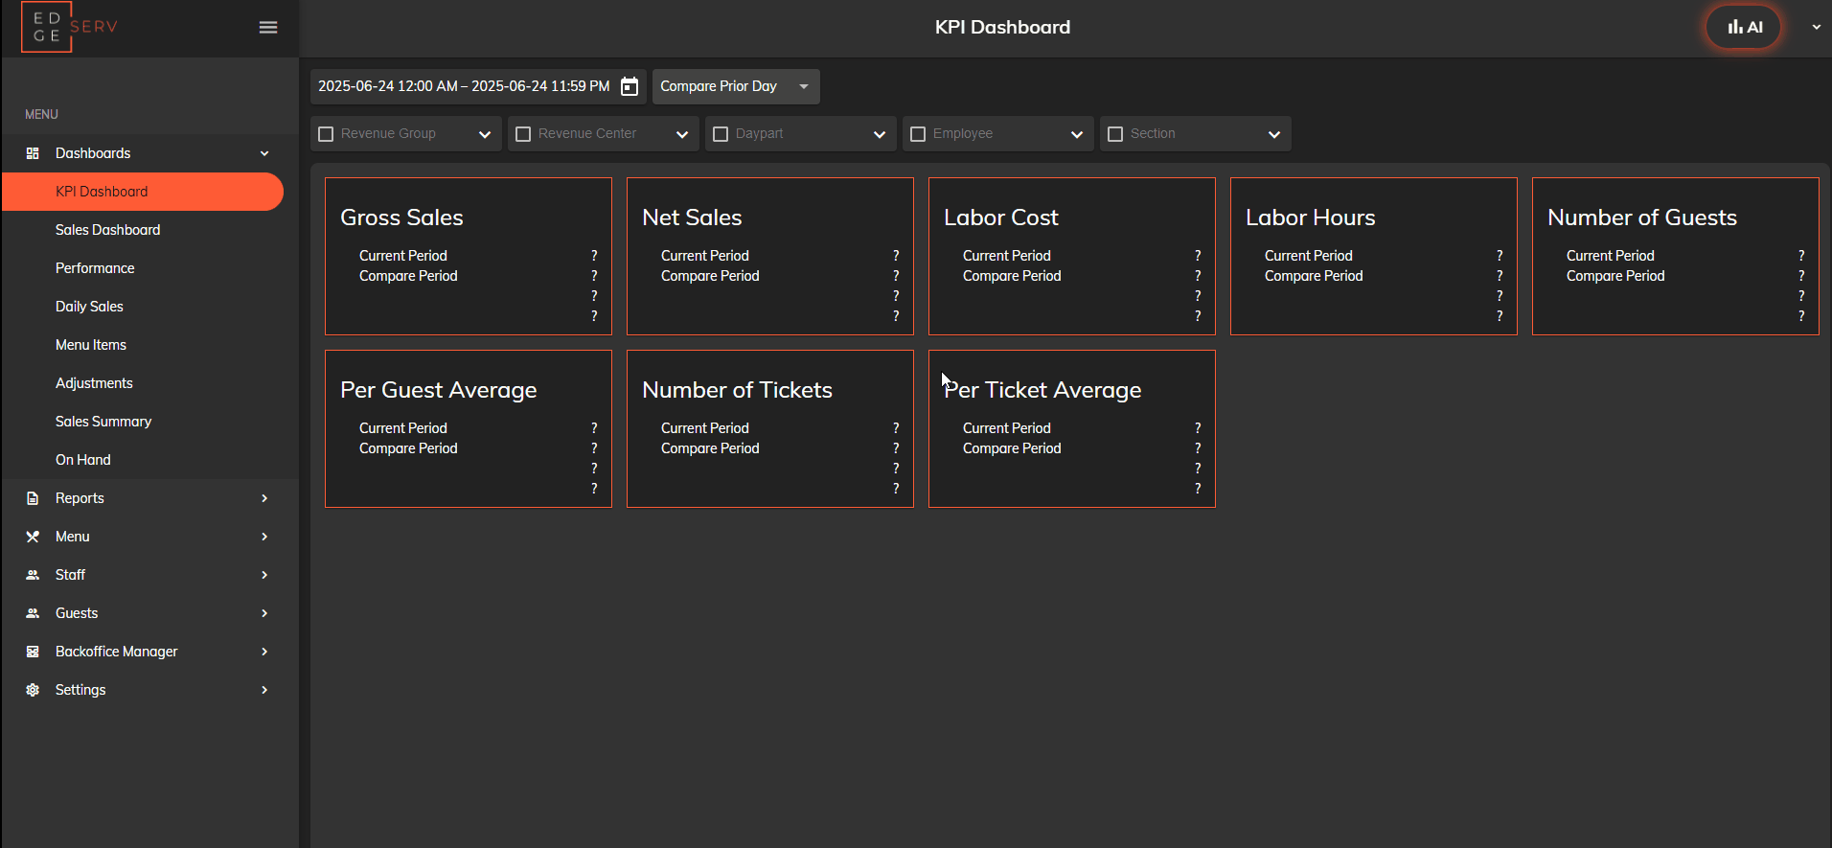Open the calendar date picker icon
Viewport: 1832px width, 848px height.
point(630,87)
